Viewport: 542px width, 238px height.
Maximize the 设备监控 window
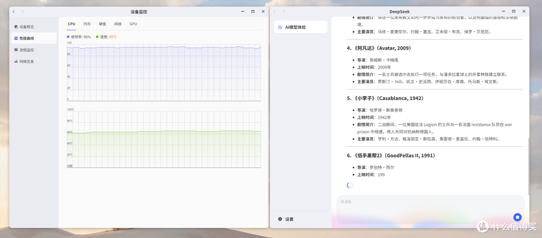pyautogui.click(x=253, y=12)
